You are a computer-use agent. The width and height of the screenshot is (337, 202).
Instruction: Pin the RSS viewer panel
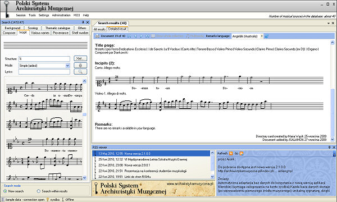click(x=329, y=147)
